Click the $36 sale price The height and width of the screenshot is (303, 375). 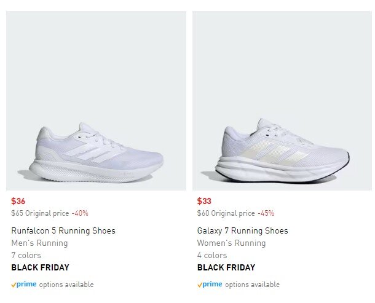coord(18,201)
